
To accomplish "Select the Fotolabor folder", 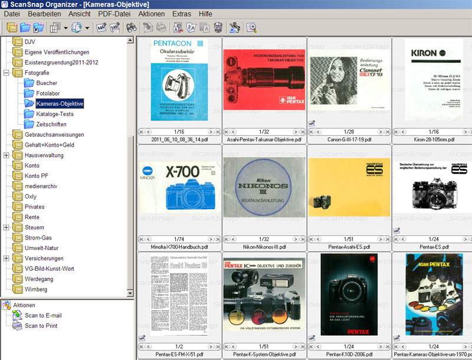I will [48, 93].
